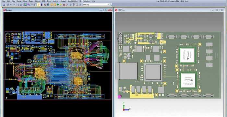The height and width of the screenshot is (117, 227).
Task: Click the 3D View window title icon
Action: [116, 10]
